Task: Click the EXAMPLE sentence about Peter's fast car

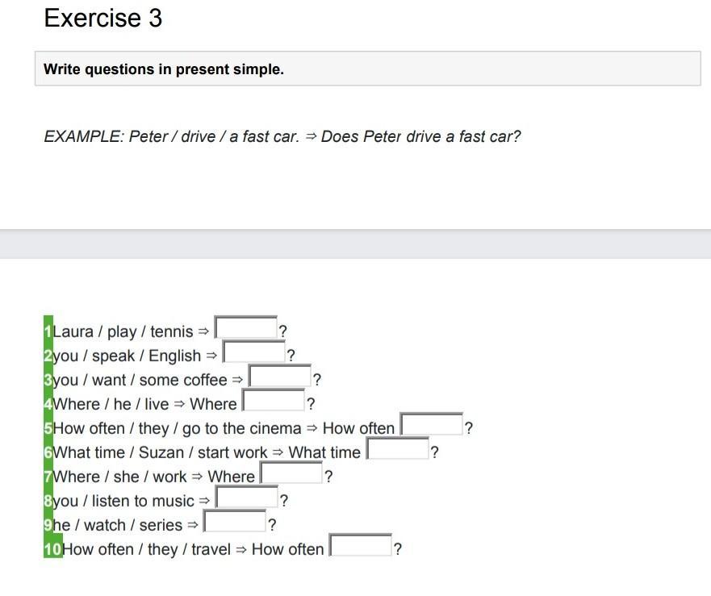Action: [x=282, y=136]
